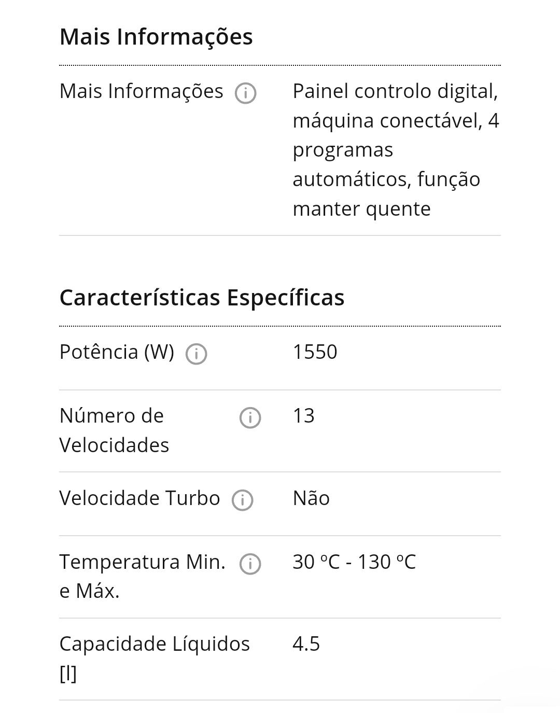Click the 4.5 liquid capacity value
Image resolution: width=560 pixels, height=713 pixels.
point(306,644)
